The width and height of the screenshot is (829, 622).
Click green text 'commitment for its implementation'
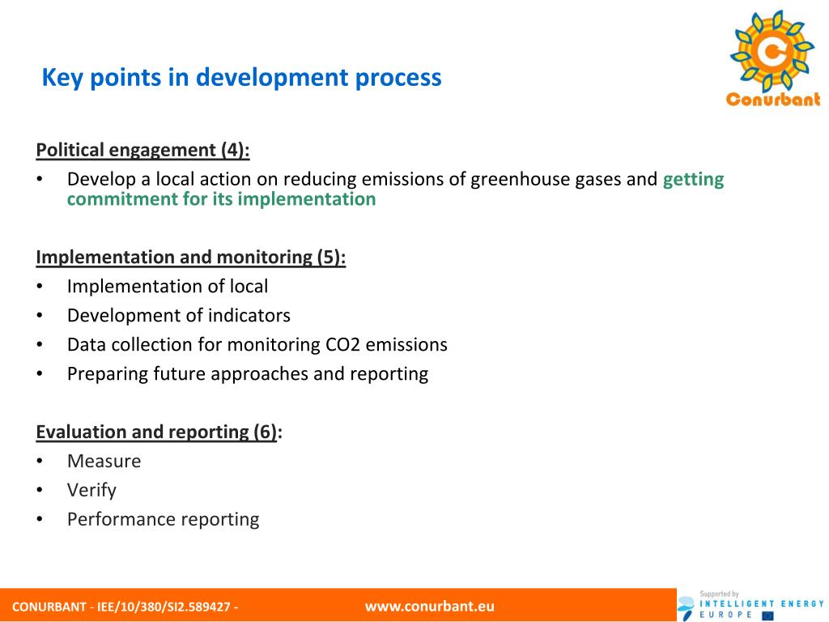click(x=222, y=199)
